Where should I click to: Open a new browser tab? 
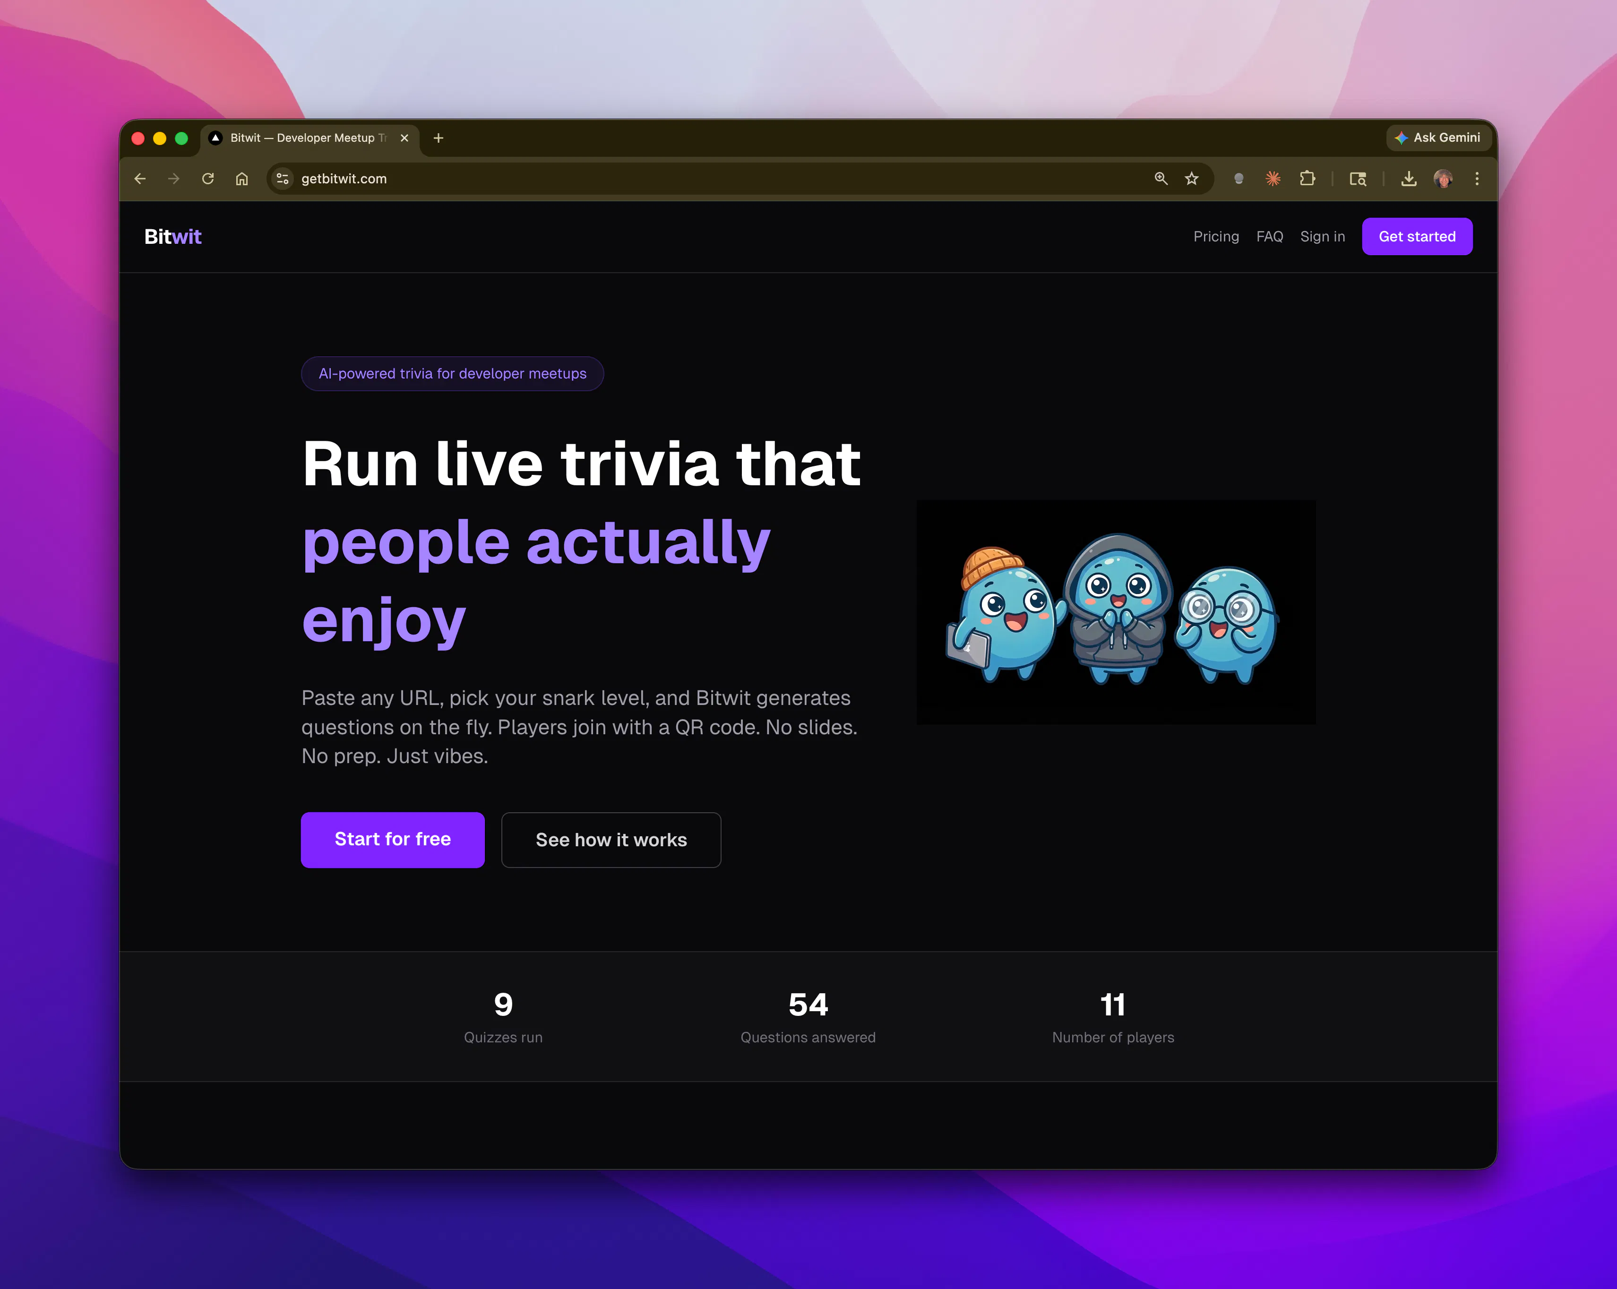pos(439,138)
